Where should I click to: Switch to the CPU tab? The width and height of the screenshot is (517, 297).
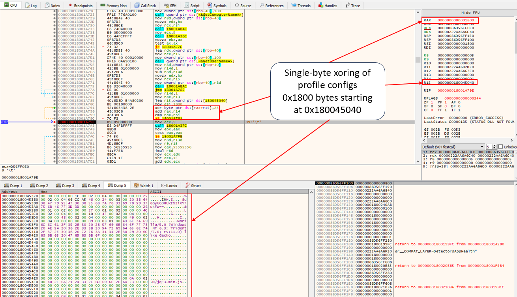click(10, 6)
